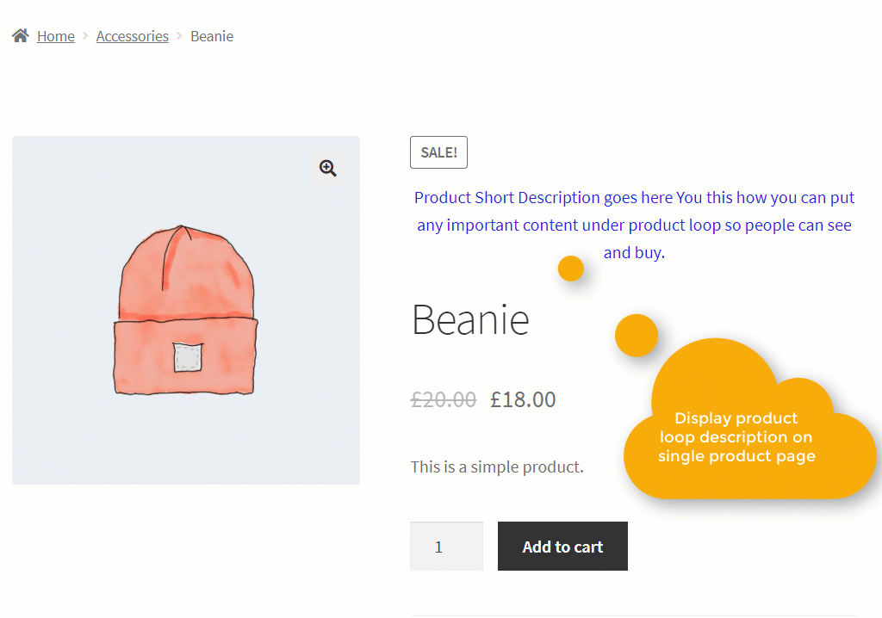The height and width of the screenshot is (618, 882).
Task: Click the medium orange circle beside title
Action: (x=637, y=335)
